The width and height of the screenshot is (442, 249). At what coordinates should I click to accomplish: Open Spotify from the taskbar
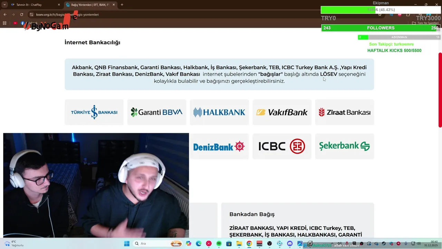pyautogui.click(x=219, y=244)
